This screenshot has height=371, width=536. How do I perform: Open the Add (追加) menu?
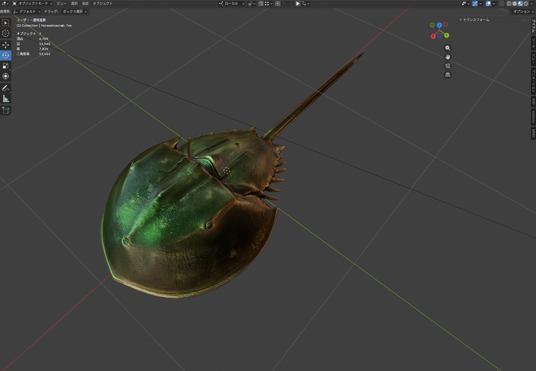[85, 4]
